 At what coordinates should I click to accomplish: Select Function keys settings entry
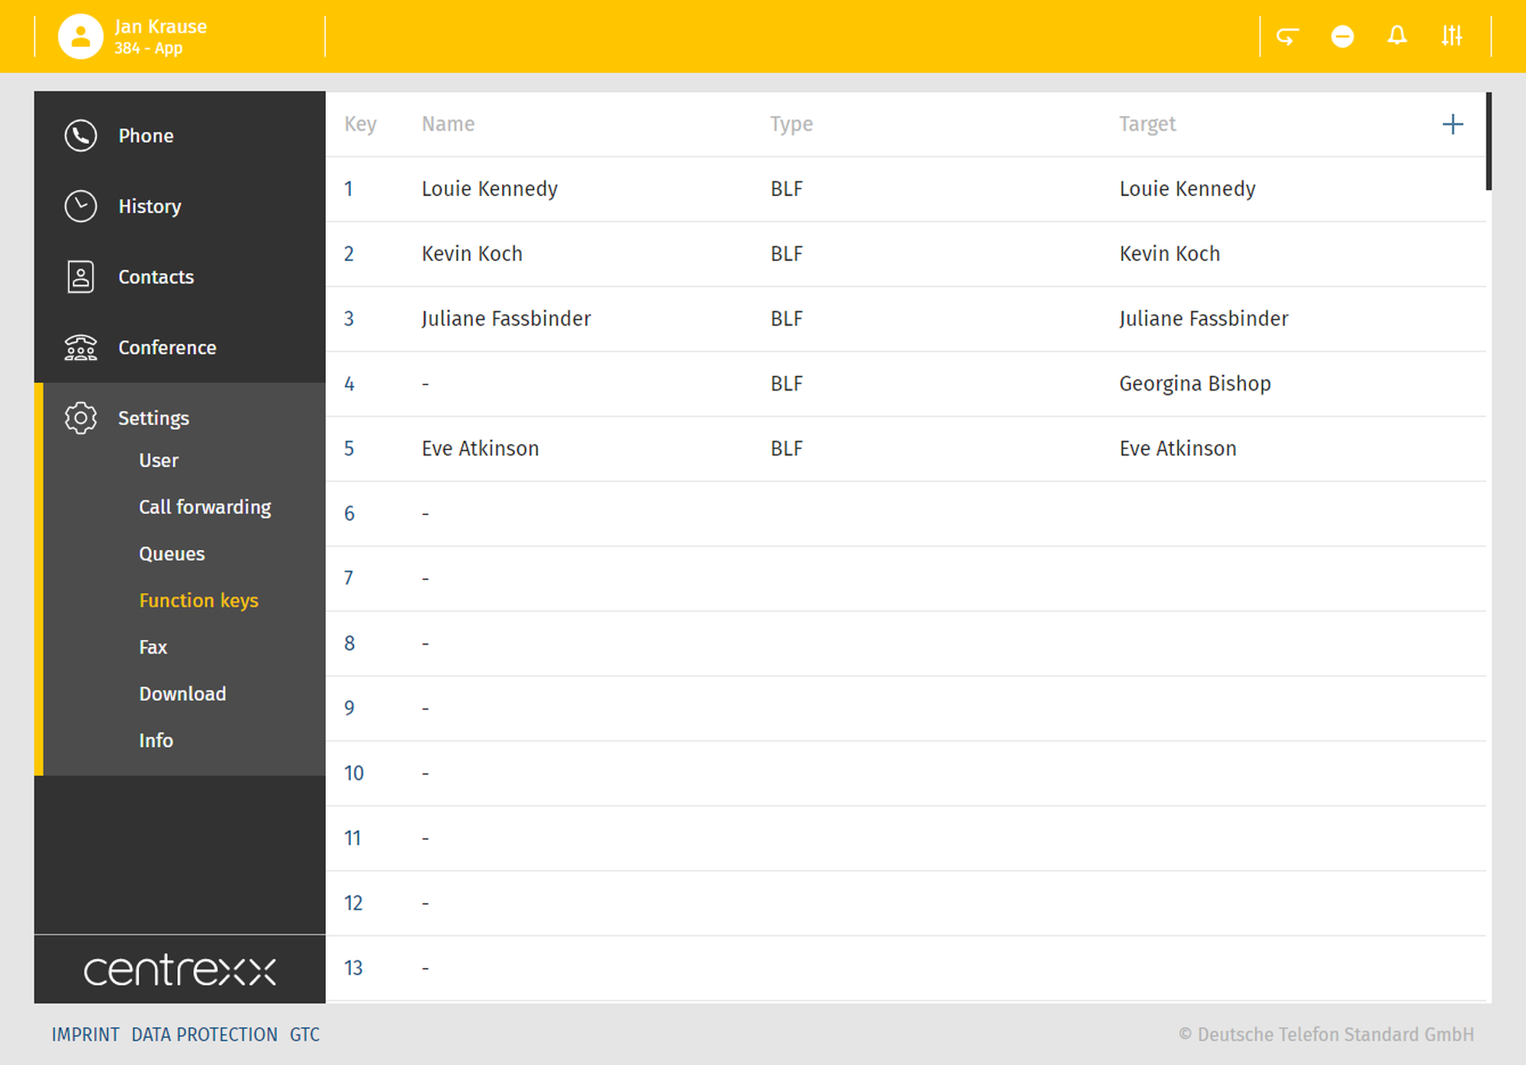tap(198, 600)
